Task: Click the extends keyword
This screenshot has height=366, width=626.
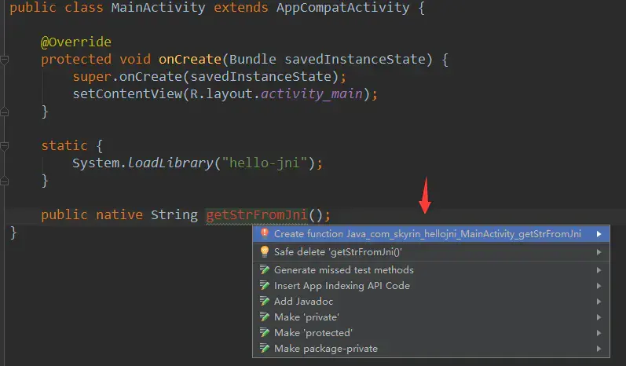Action: coord(240,8)
